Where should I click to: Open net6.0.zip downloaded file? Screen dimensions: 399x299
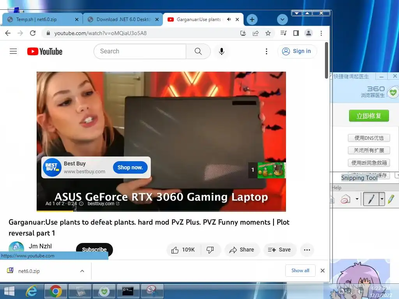tap(29, 271)
